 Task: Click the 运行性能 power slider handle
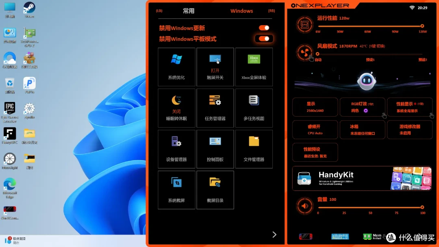click(x=422, y=26)
